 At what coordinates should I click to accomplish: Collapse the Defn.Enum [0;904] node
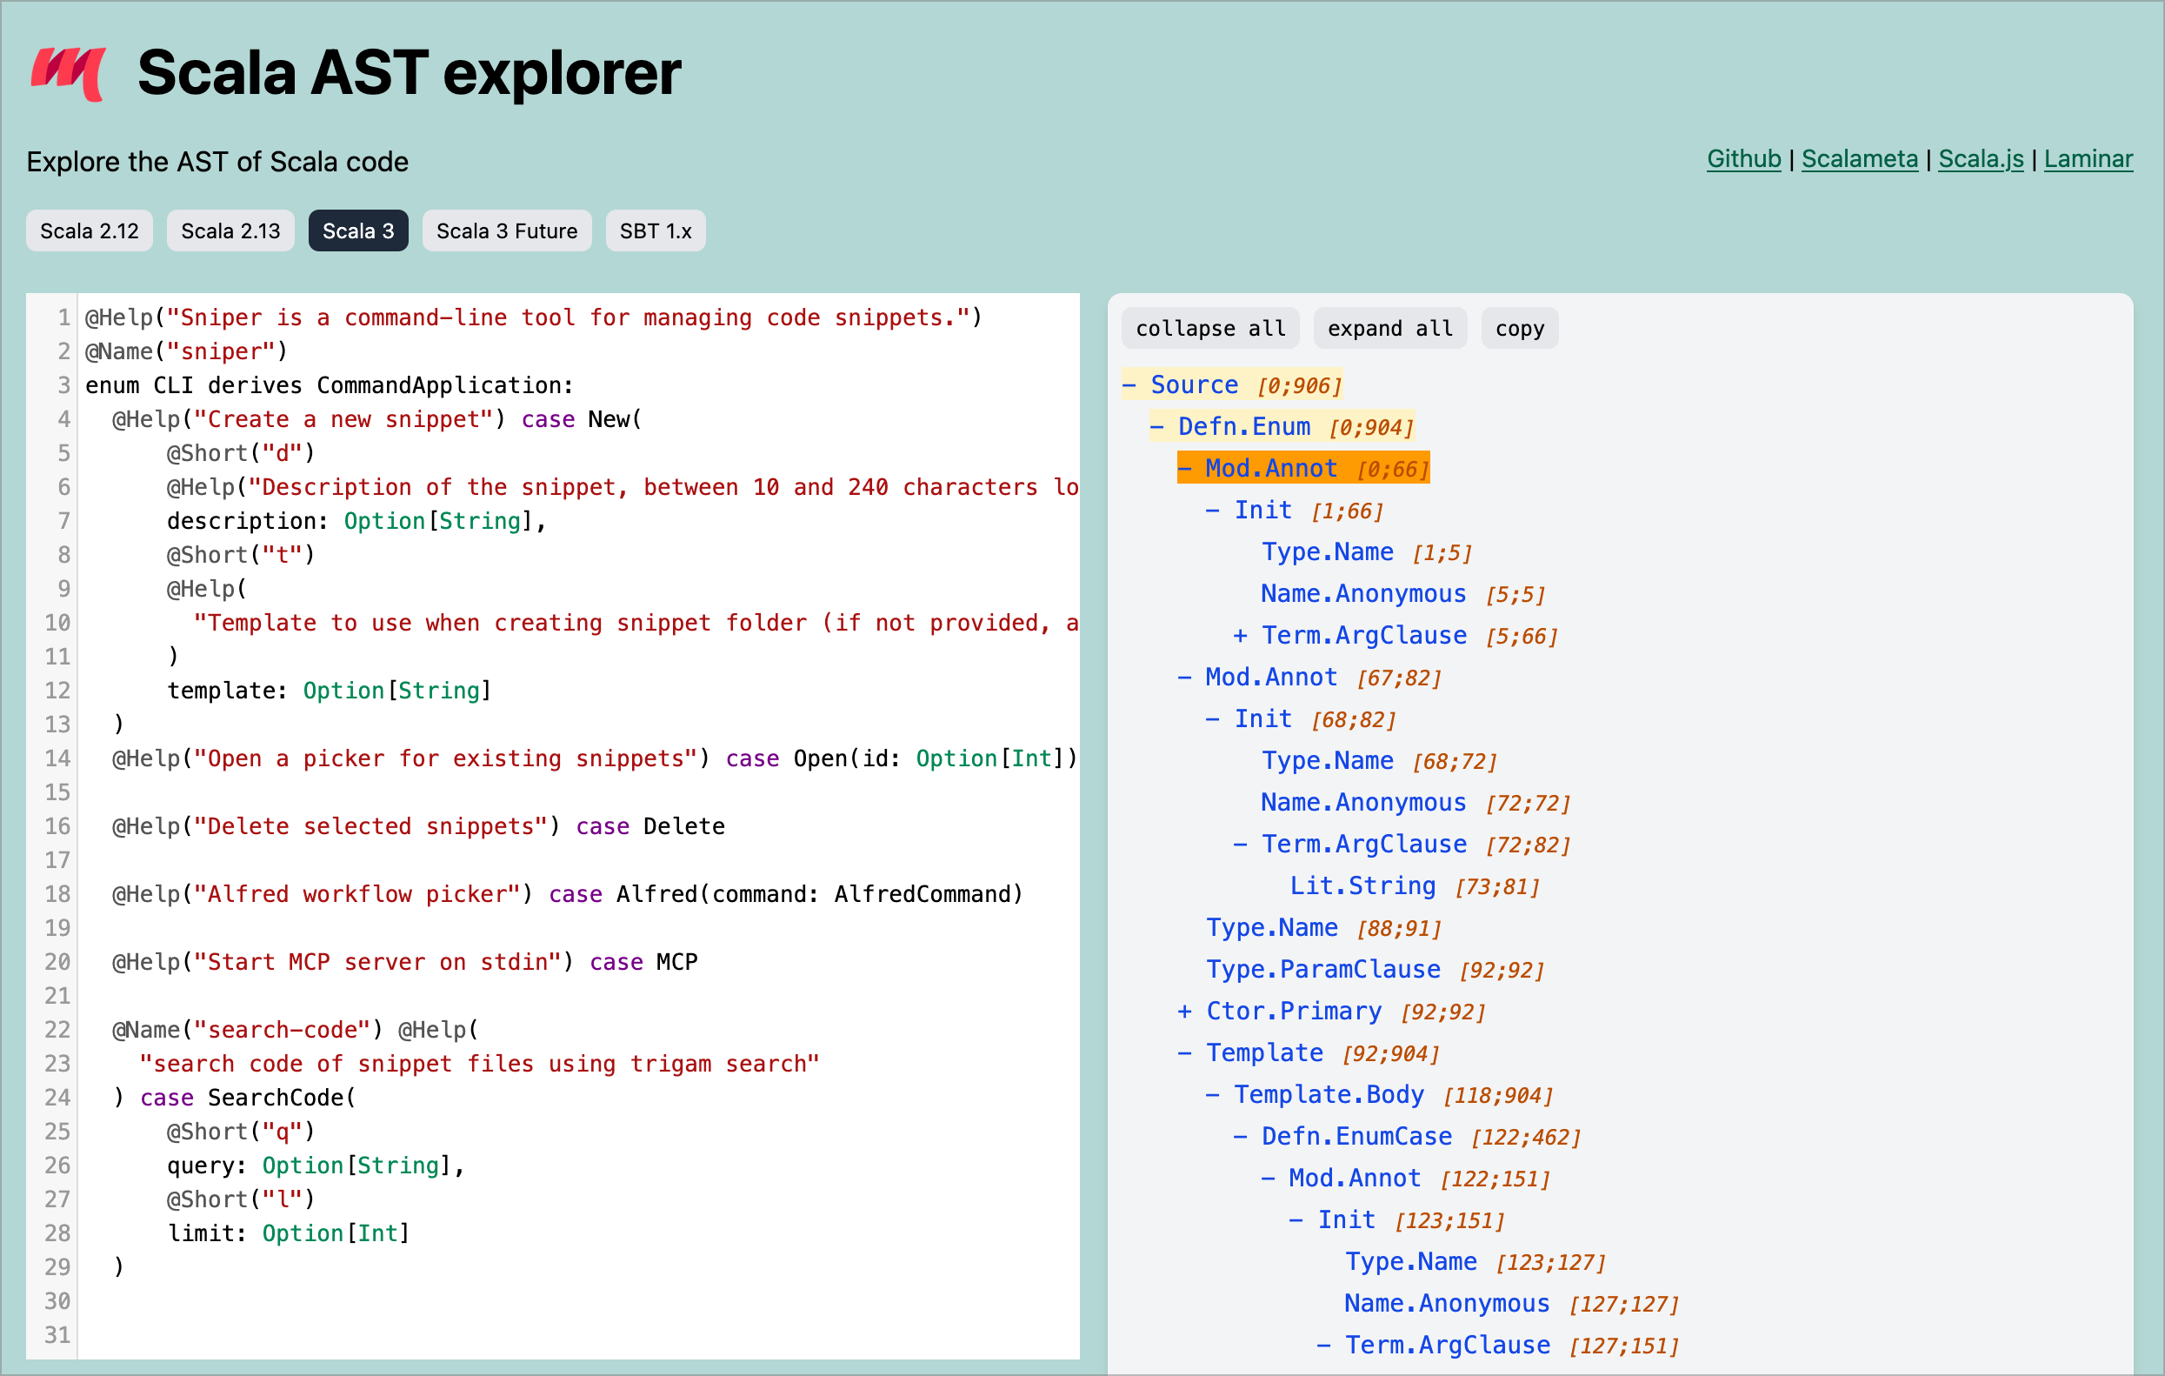click(1158, 426)
